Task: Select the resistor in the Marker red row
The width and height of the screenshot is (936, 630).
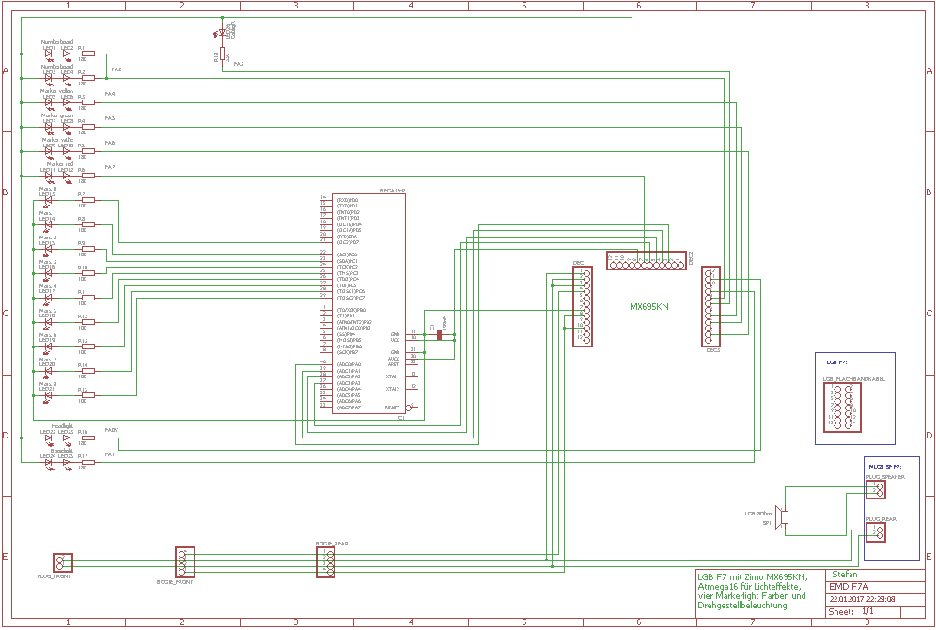Action: coord(87,176)
